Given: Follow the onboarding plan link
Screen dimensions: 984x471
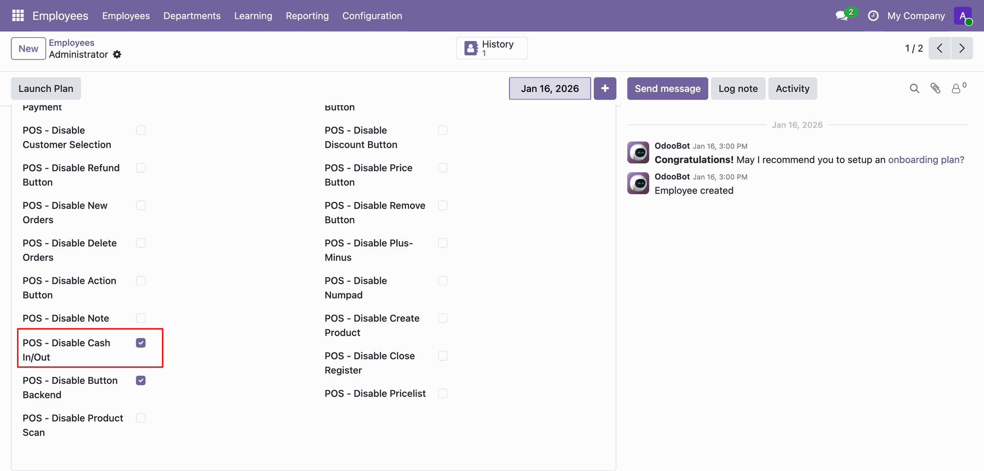Looking at the screenshot, I should click(926, 160).
